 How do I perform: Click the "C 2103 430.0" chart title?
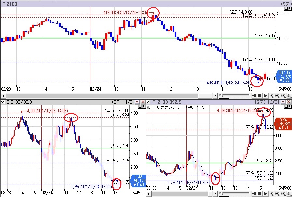click(19, 102)
